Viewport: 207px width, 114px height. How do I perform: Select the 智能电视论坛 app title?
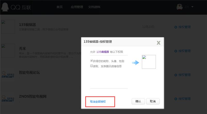pos(29,72)
